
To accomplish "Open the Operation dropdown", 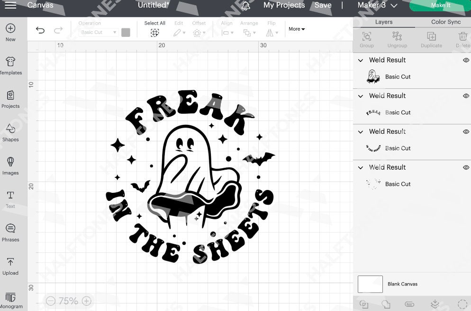I will click(x=100, y=32).
